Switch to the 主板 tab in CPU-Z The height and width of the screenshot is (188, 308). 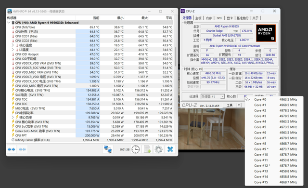tap(198, 18)
